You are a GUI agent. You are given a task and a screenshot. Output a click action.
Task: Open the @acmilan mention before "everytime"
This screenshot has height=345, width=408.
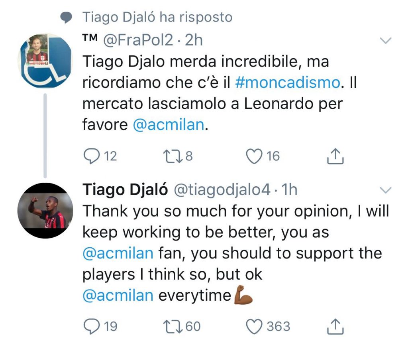(118, 296)
